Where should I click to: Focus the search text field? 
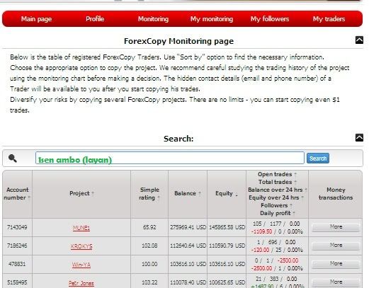tap(170, 158)
